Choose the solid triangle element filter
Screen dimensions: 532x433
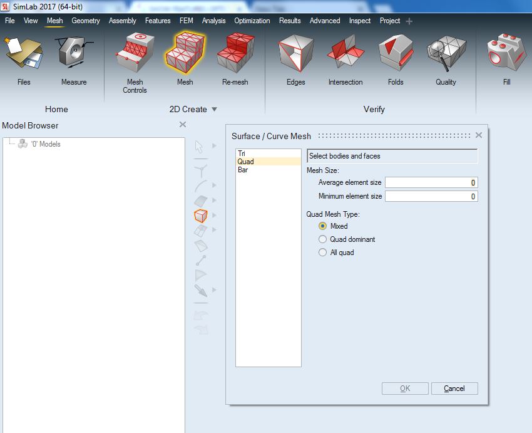(x=201, y=275)
